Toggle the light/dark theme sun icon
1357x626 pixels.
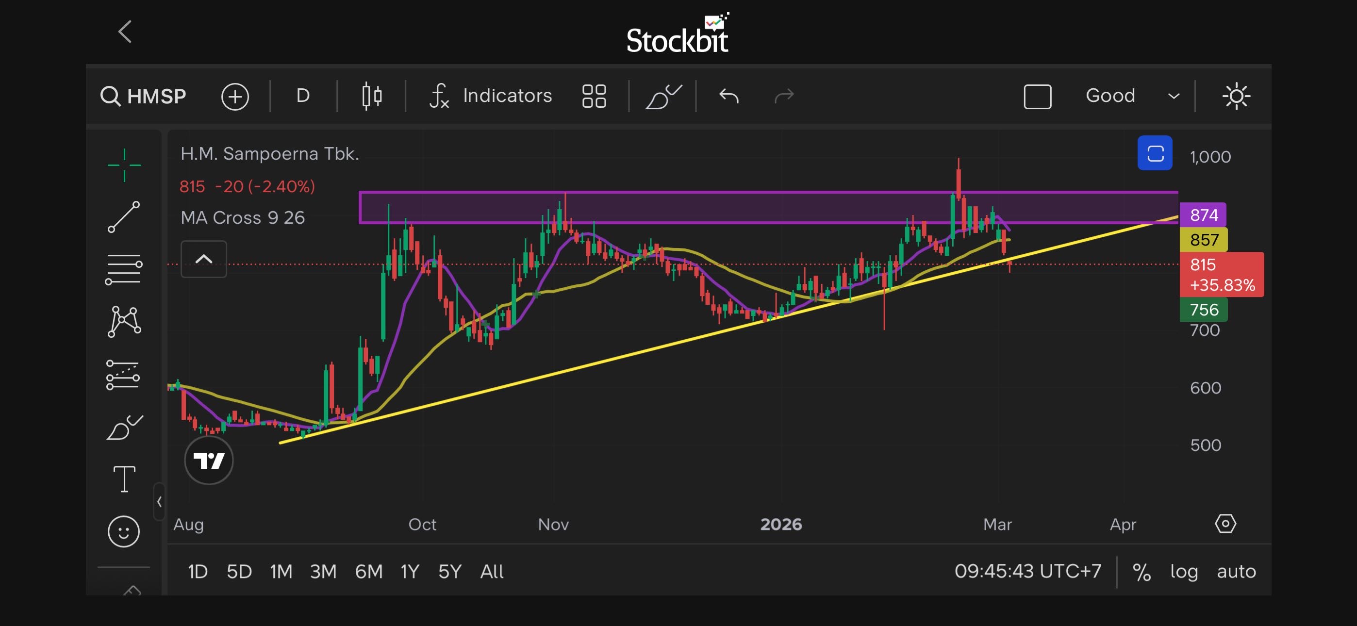coord(1236,97)
